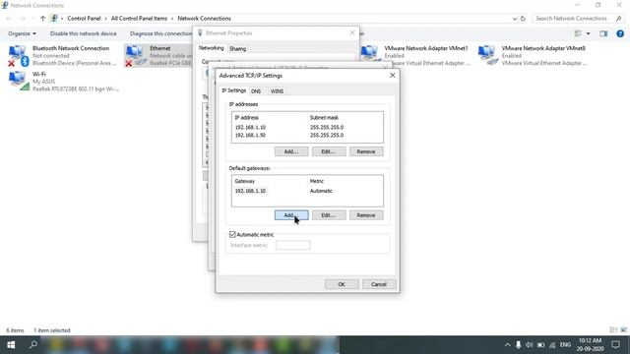Open the Bluetooth Network Connection adapter icon
630x354 pixels.
tap(18, 55)
